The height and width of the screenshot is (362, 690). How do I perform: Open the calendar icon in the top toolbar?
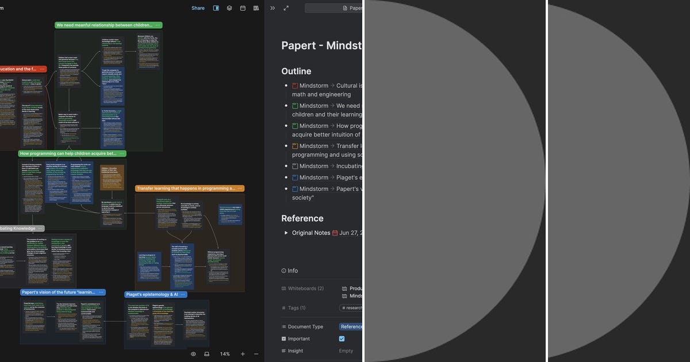(243, 8)
